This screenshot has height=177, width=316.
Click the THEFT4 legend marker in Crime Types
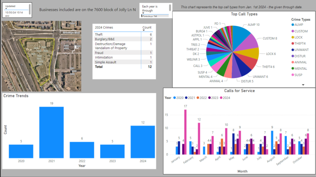(293, 43)
